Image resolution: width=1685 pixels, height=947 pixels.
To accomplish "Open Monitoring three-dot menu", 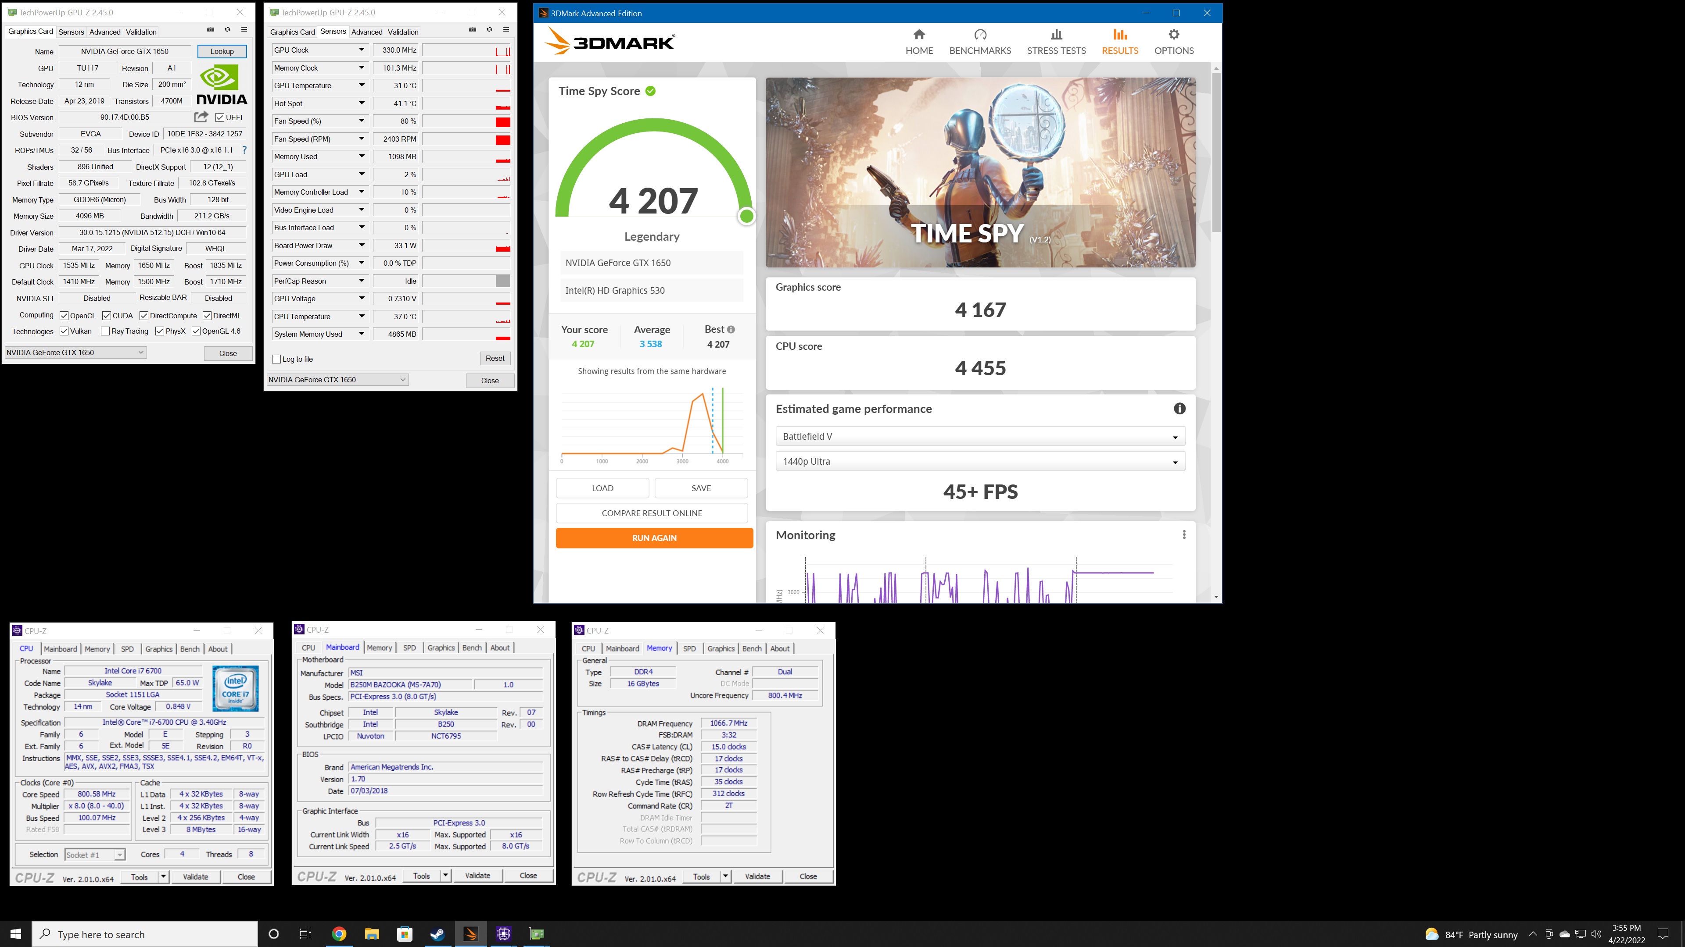I will click(1183, 534).
